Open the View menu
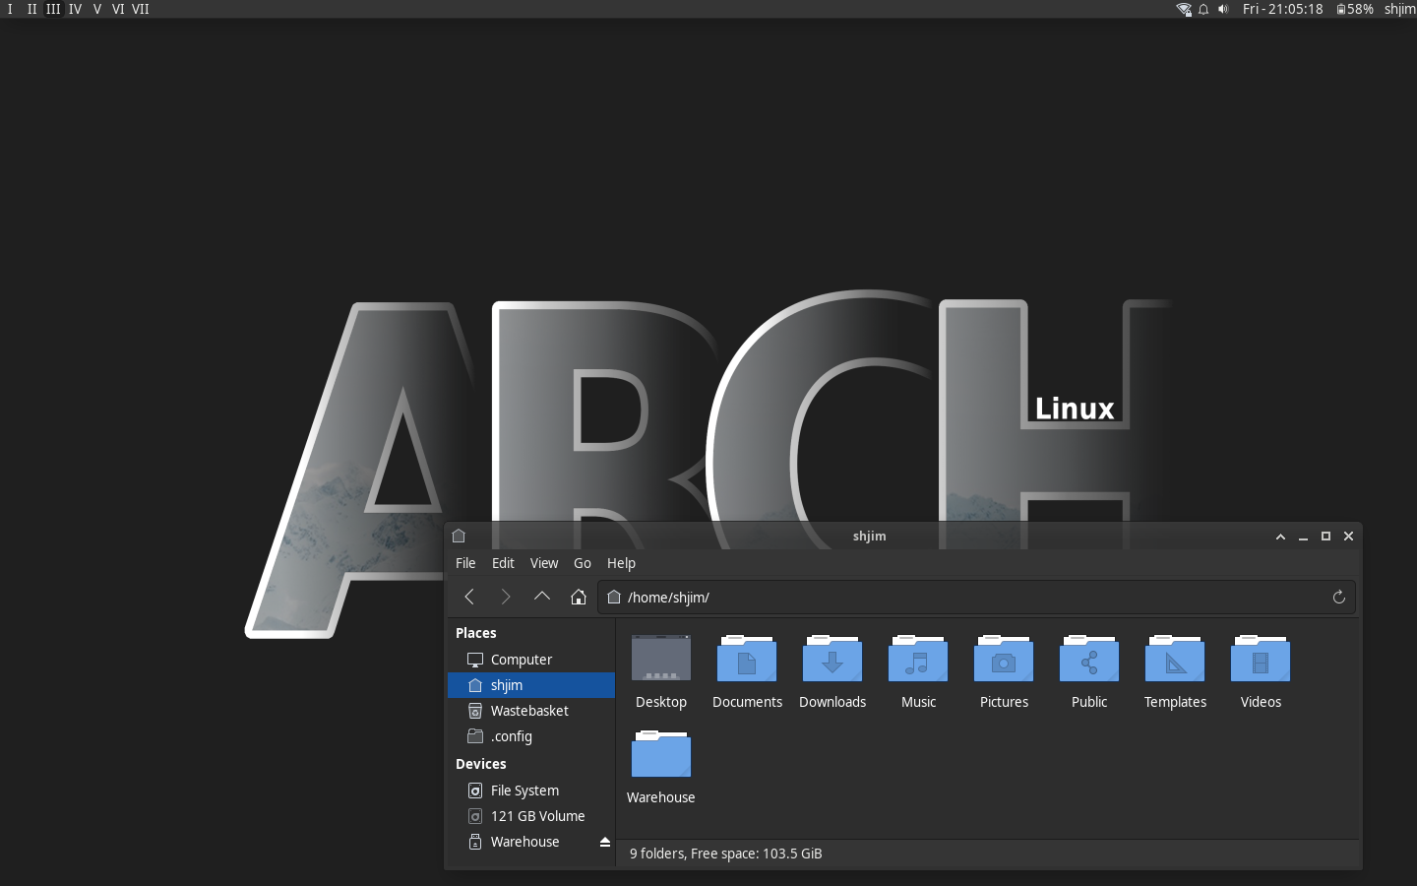 coord(544,563)
